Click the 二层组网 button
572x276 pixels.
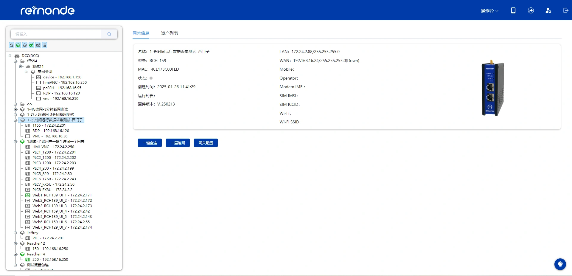(178, 143)
